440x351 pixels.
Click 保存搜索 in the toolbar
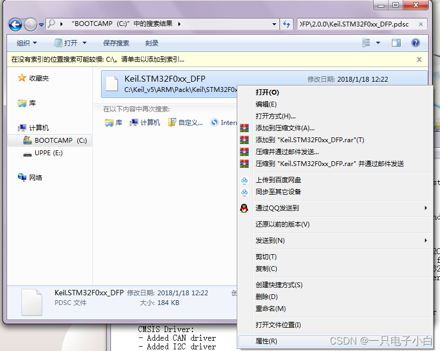coord(116,43)
